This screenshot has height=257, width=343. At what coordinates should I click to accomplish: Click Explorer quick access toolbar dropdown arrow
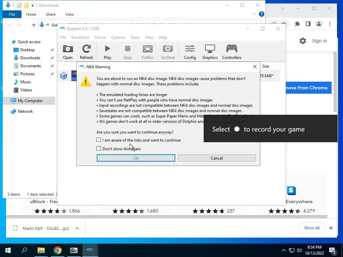point(32,5)
